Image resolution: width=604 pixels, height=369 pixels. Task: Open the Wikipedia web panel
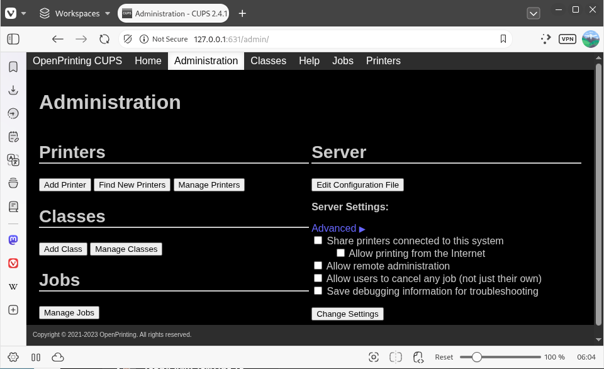[13, 287]
